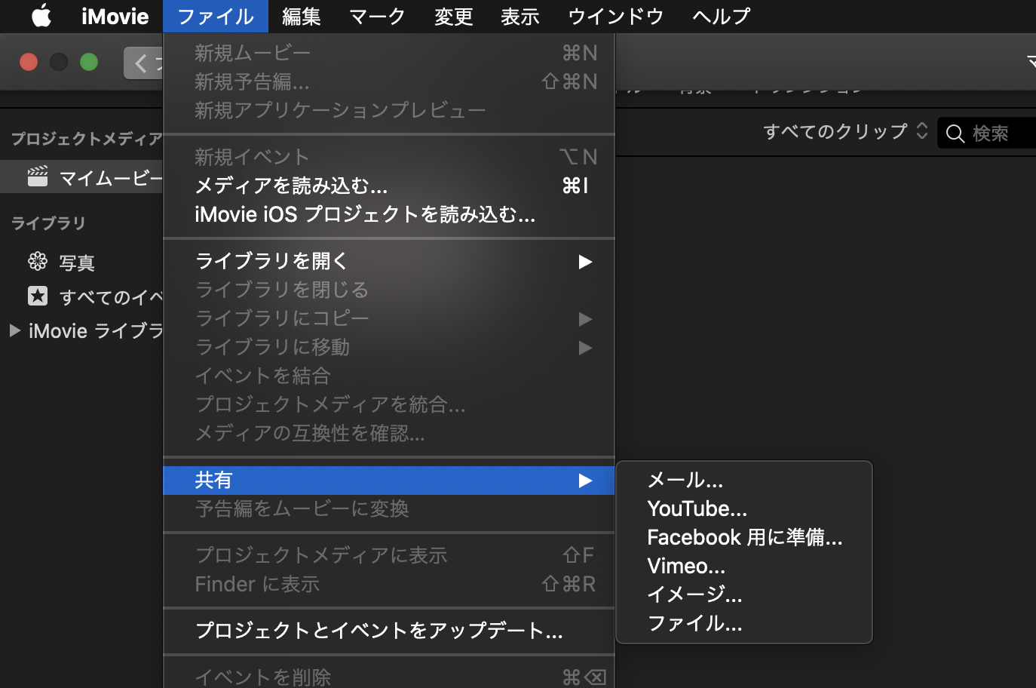
Task: Click the highlighted 共有 menu item
Action: [x=389, y=481]
